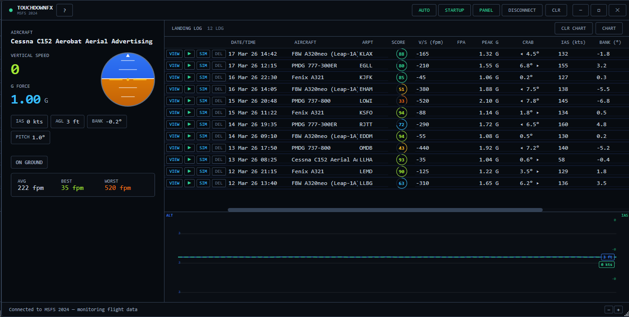Screen dimensions: 629x317
Task: Delete the KJFK landing entry
Action: 219,77
